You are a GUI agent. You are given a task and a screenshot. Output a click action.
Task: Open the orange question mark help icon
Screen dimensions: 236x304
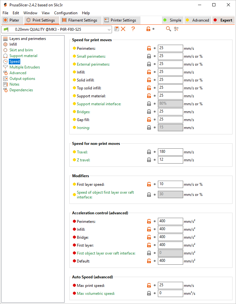(x=133, y=29)
